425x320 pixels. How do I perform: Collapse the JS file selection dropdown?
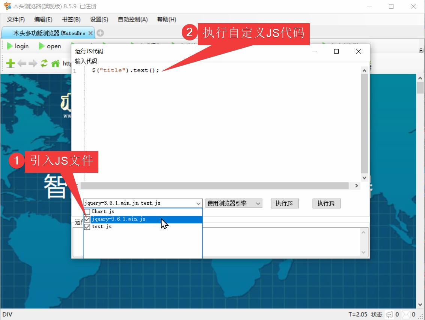click(x=199, y=203)
